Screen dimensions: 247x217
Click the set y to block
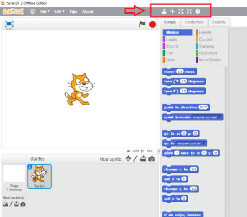(x=175, y=199)
